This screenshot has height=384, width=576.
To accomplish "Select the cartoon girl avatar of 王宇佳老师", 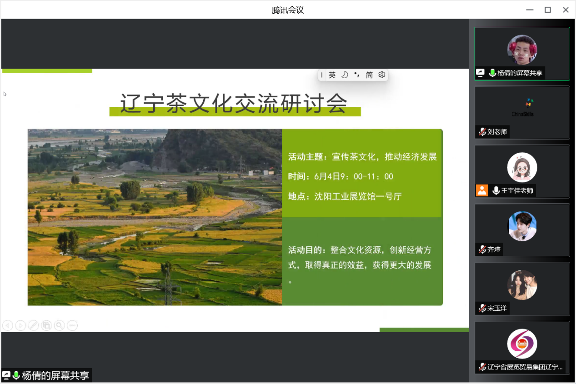I will click(x=522, y=167).
